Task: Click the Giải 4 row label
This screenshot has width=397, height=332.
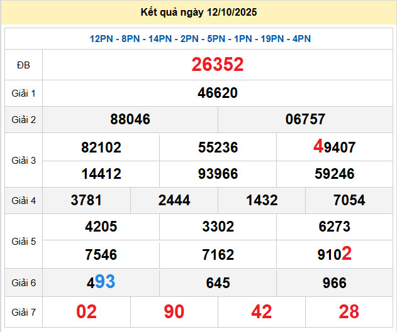Action: 23,201
